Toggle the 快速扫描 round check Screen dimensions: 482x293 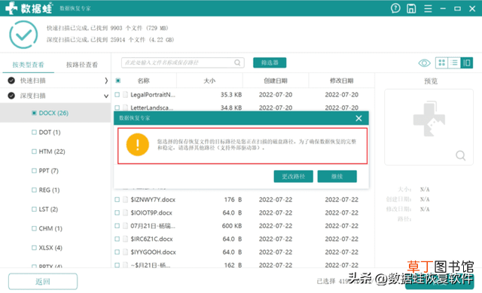(11, 81)
